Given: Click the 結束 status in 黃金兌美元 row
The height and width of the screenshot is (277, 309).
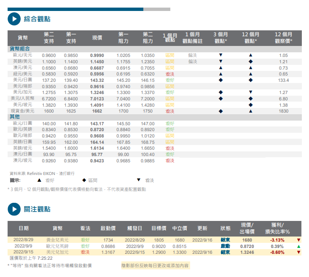Looking at the screenshot, I should tap(225, 240).
